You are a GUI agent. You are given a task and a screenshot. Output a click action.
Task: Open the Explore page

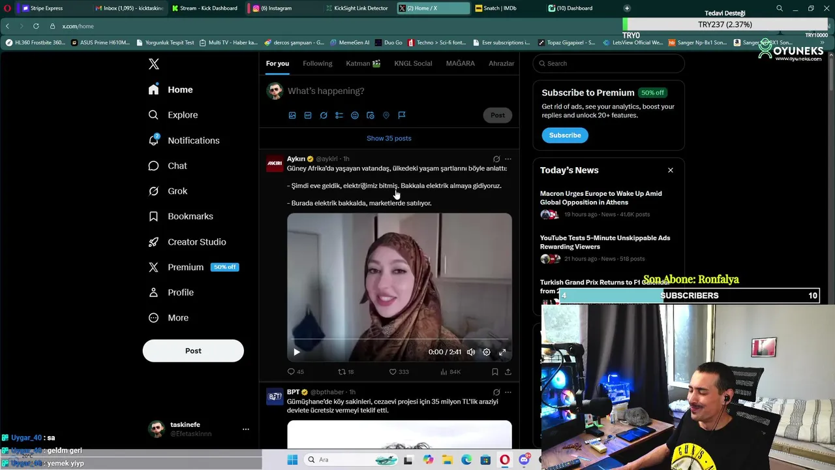coord(173,115)
